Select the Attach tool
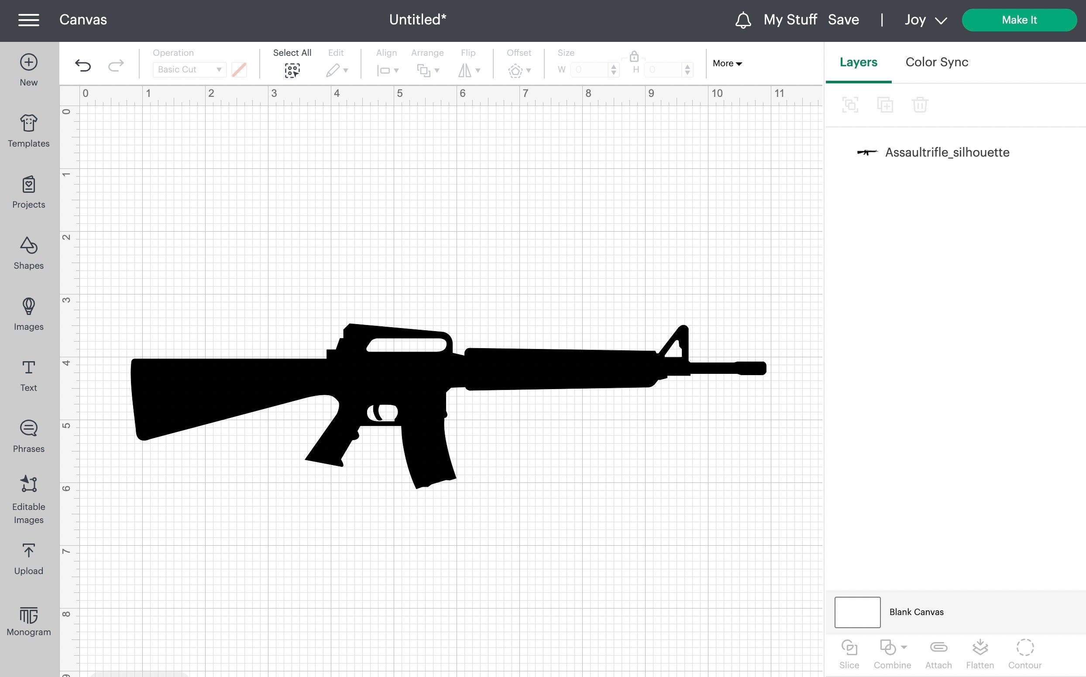Viewport: 1086px width, 677px height. (x=938, y=653)
